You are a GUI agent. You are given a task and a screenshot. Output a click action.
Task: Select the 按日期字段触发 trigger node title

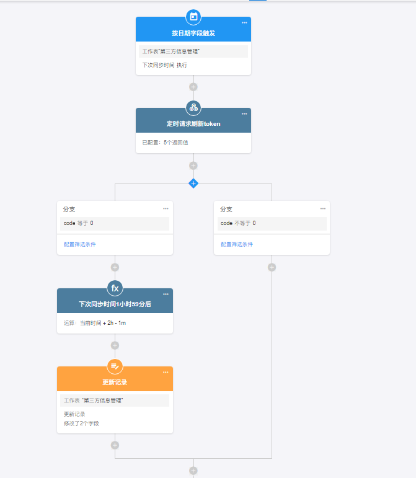click(x=193, y=33)
